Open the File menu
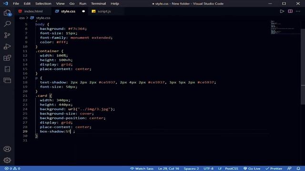 pyautogui.click(x=16, y=3)
